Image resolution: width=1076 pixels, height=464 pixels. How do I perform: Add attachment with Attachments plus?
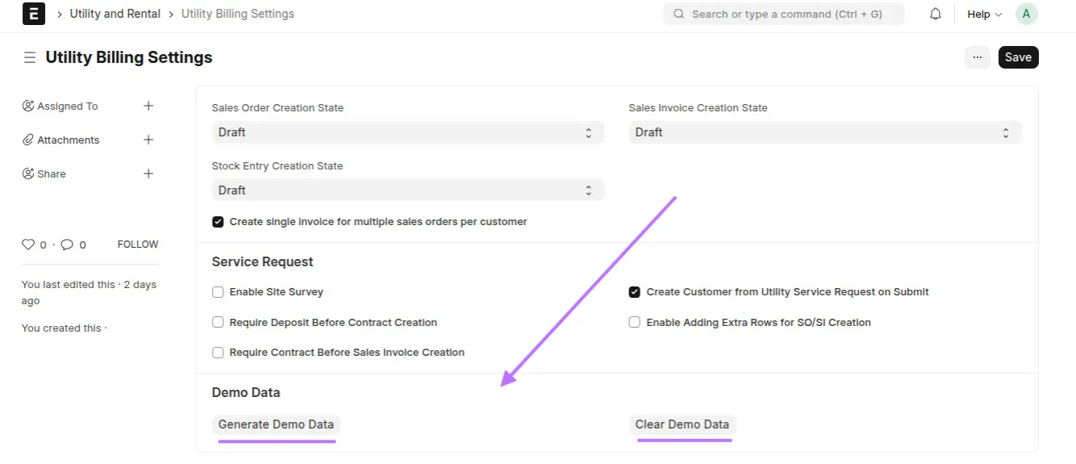tap(148, 140)
